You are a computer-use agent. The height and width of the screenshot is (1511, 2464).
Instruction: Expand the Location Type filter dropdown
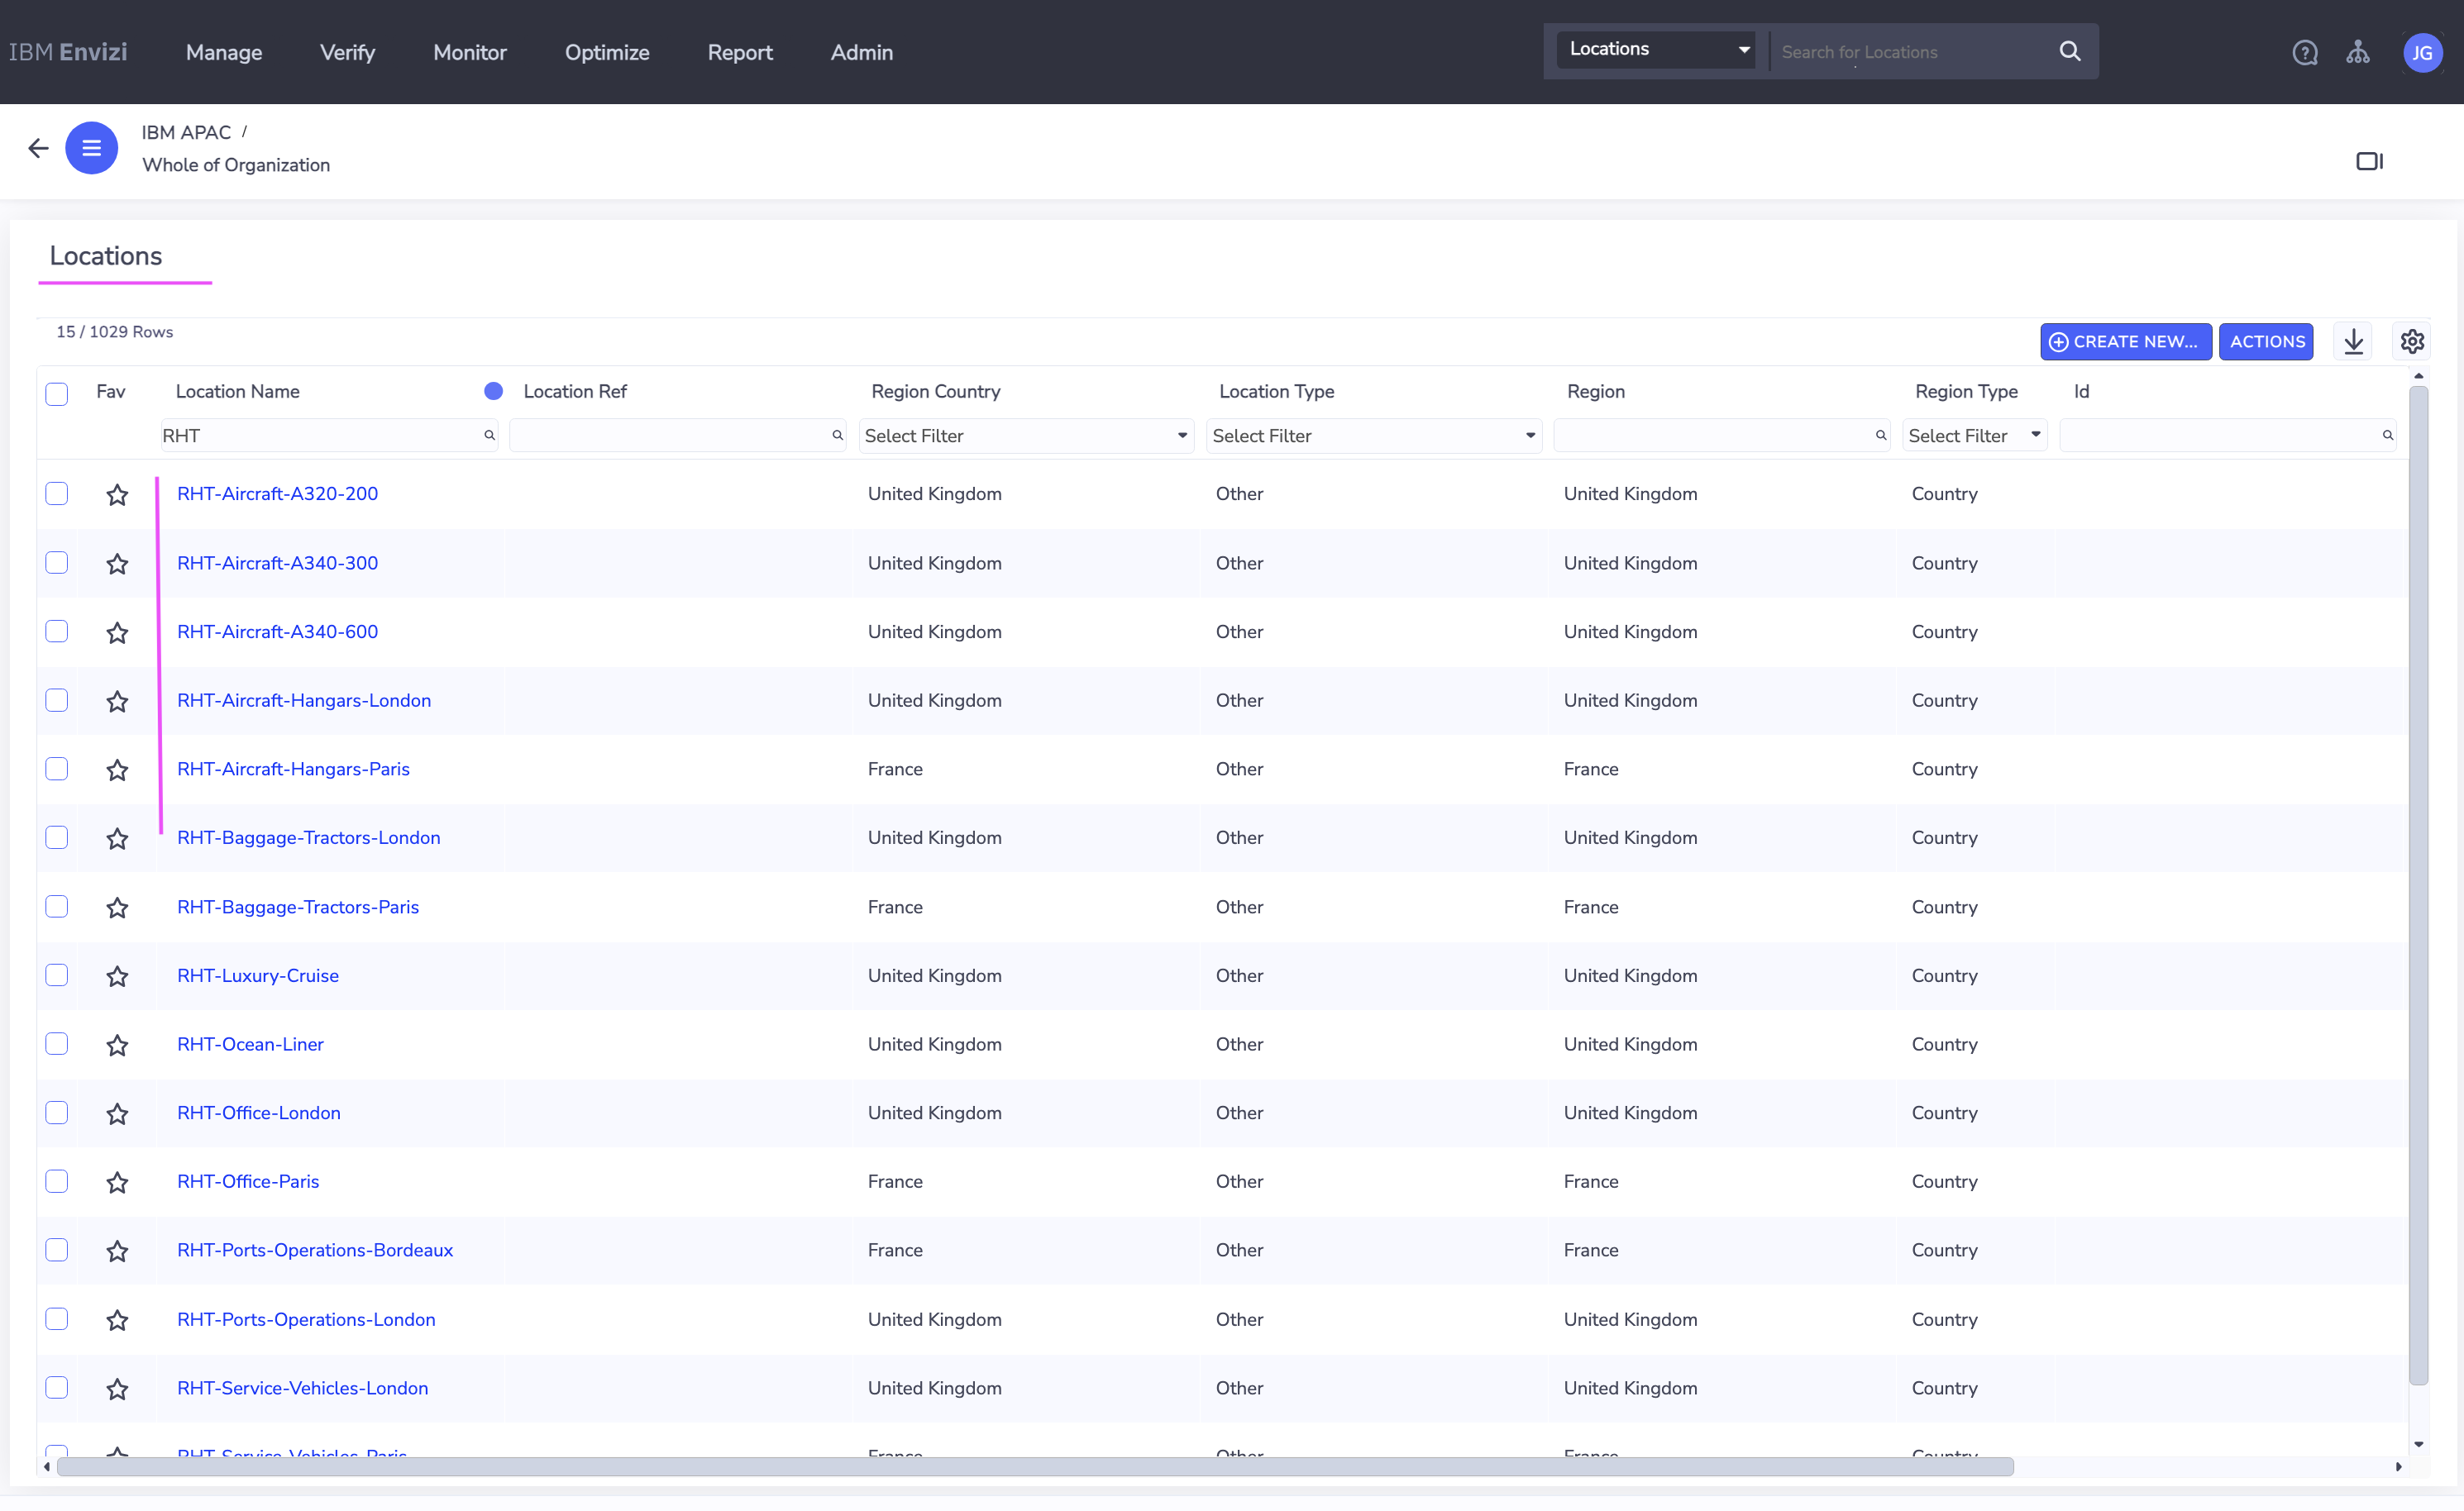point(1373,436)
